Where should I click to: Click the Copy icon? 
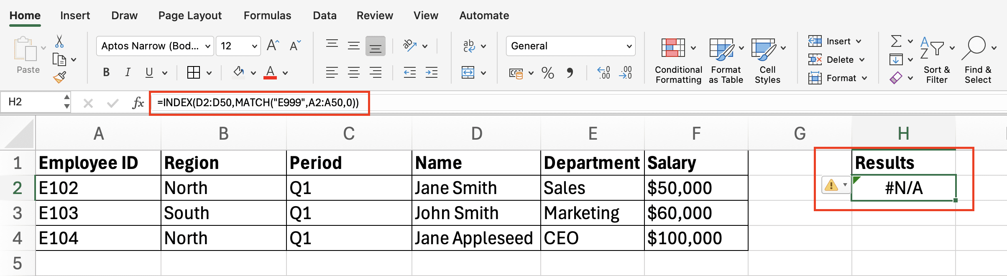pos(59,60)
